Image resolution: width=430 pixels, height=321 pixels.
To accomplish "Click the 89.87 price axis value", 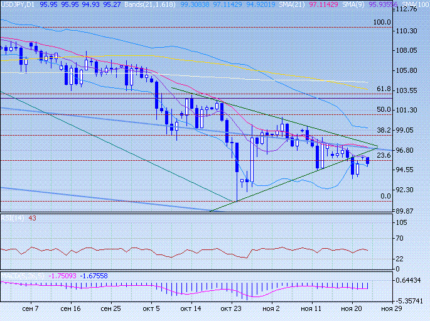I will pos(411,210).
